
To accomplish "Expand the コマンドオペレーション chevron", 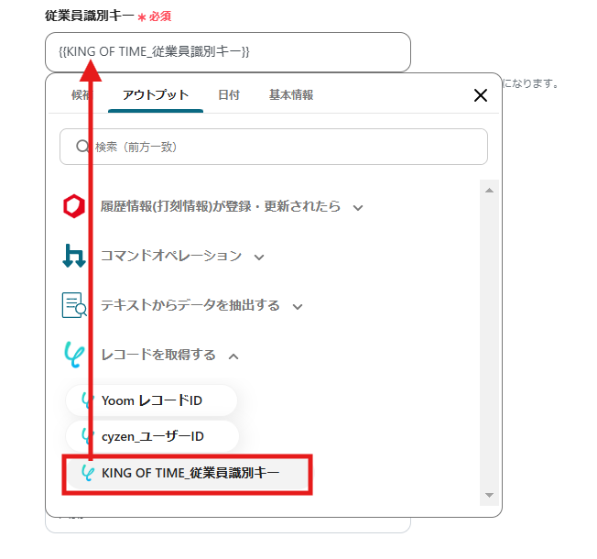I will [259, 258].
